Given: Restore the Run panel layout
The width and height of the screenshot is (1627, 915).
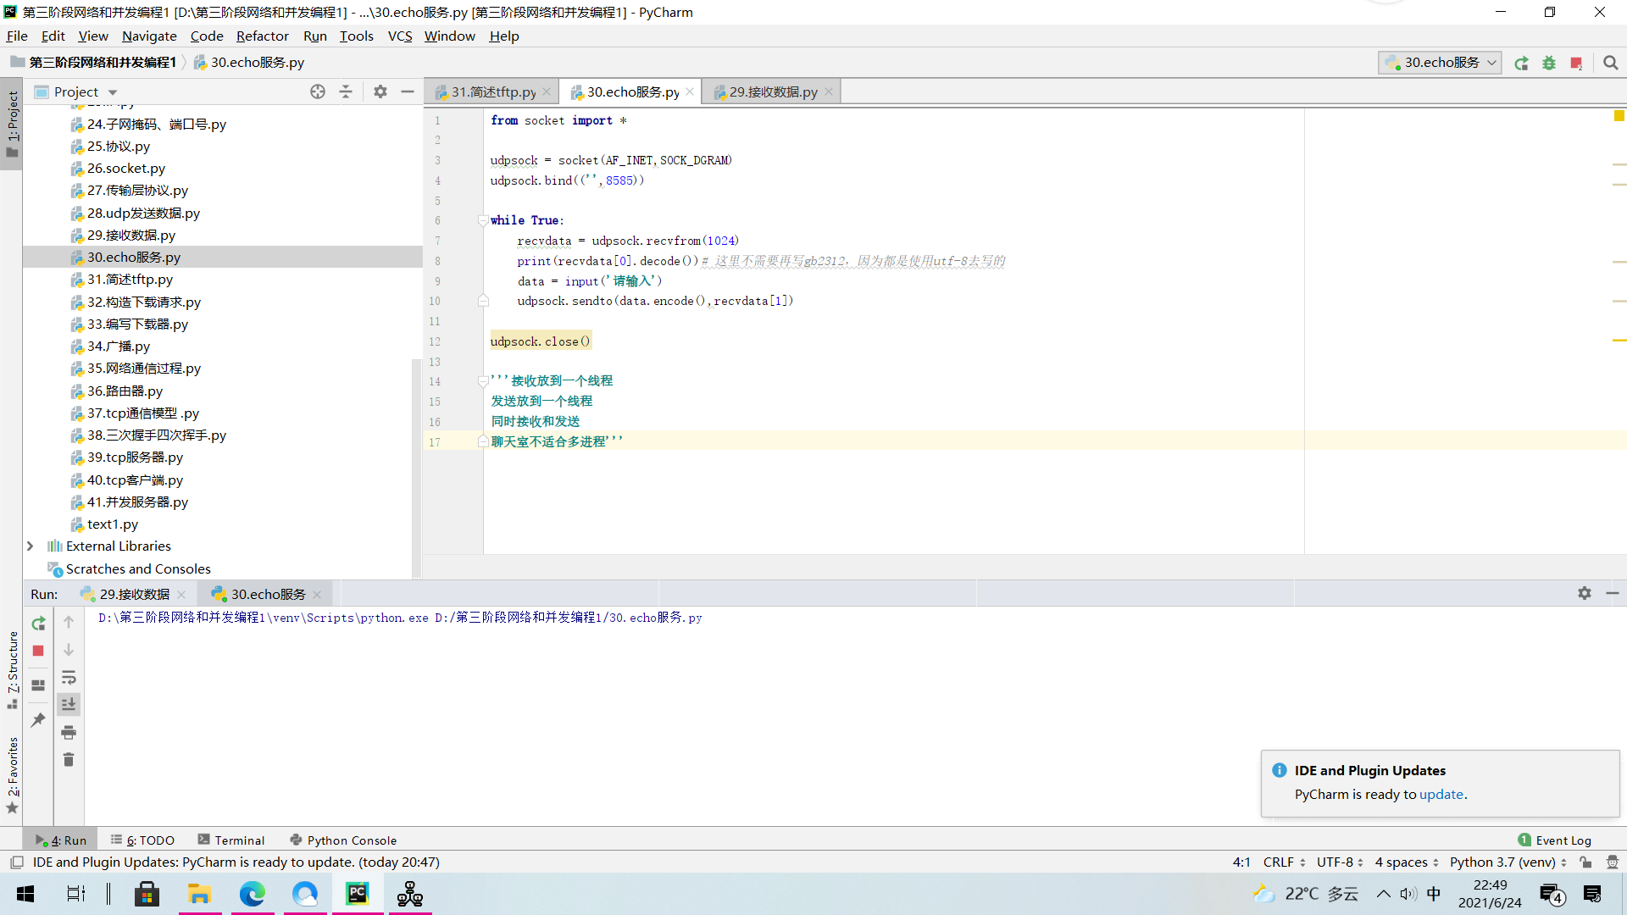Looking at the screenshot, I should [x=38, y=685].
